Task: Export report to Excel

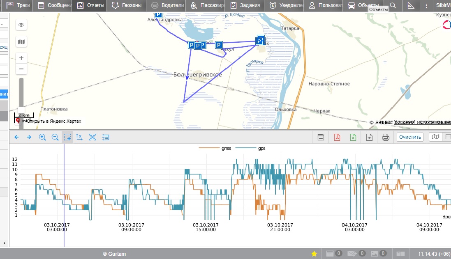Action: (x=353, y=137)
